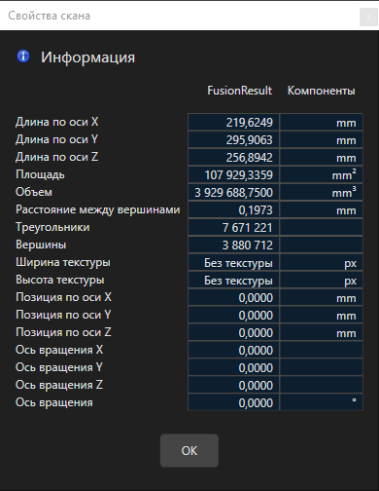This screenshot has height=491, width=379.
Task: Click the Компоненты column header
Action: 322,91
